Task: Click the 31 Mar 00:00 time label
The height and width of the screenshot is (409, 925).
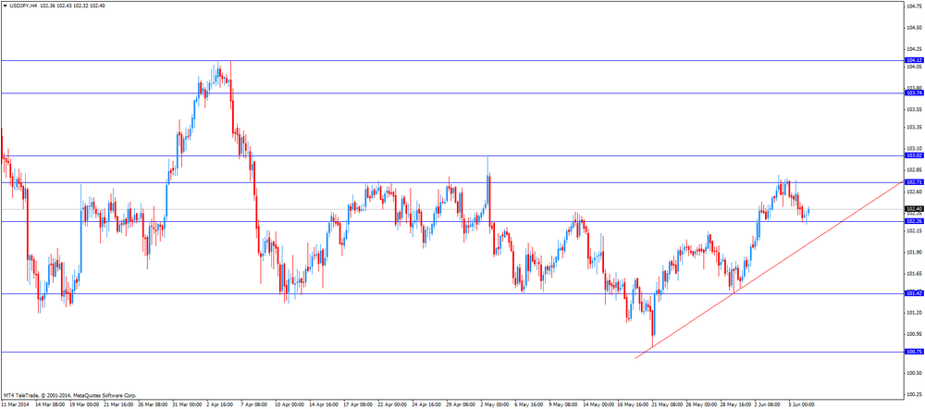Action: click(185, 405)
